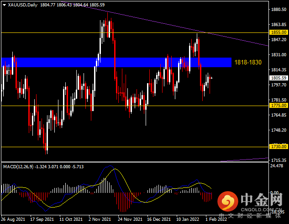Click the 17 Sep 2021 date label
289x224 pixels.
tap(42, 219)
